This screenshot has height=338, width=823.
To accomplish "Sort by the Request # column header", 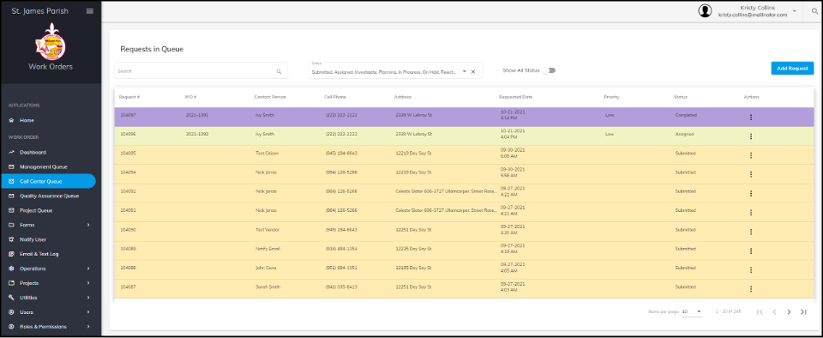I will [129, 97].
